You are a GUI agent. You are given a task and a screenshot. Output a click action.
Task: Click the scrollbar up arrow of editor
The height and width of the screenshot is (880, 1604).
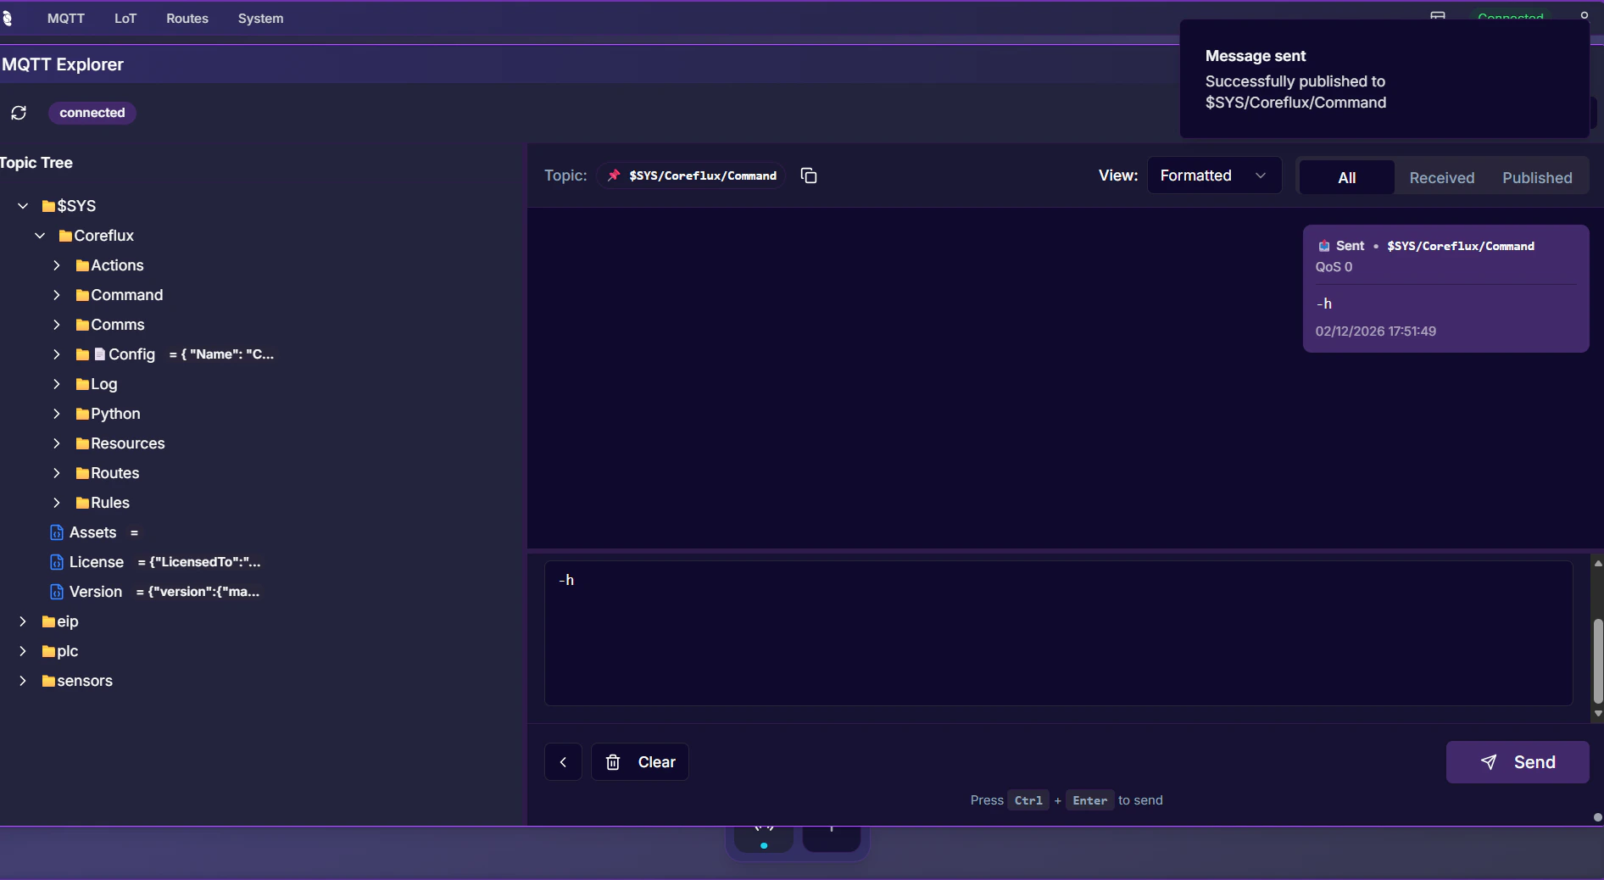pos(1598,563)
